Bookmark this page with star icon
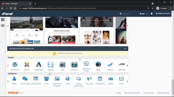This screenshot has height=97, width=174. (x=153, y=8)
